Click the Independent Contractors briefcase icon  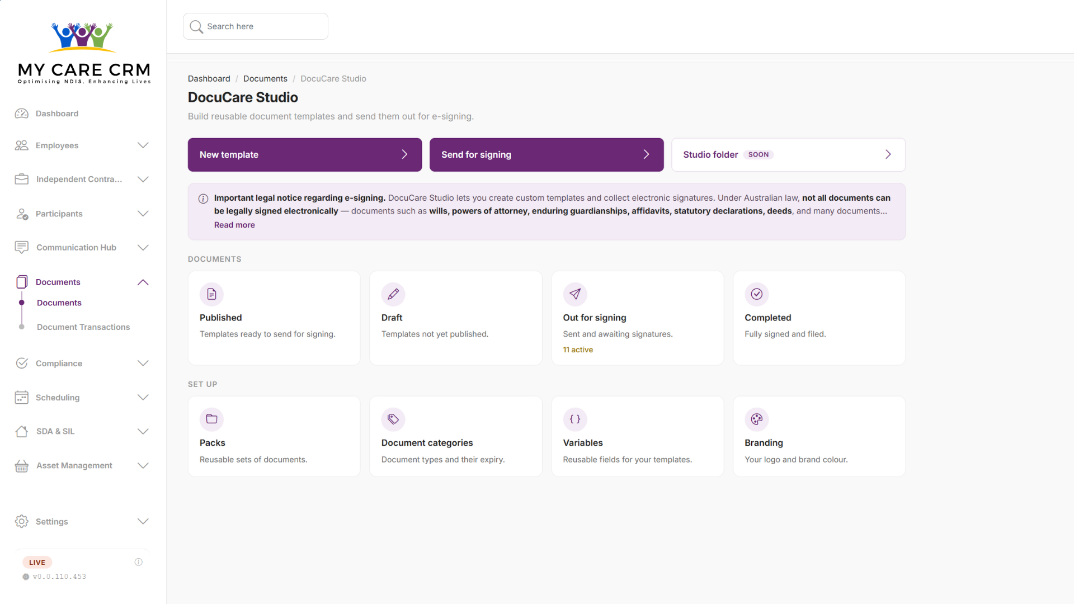point(22,179)
